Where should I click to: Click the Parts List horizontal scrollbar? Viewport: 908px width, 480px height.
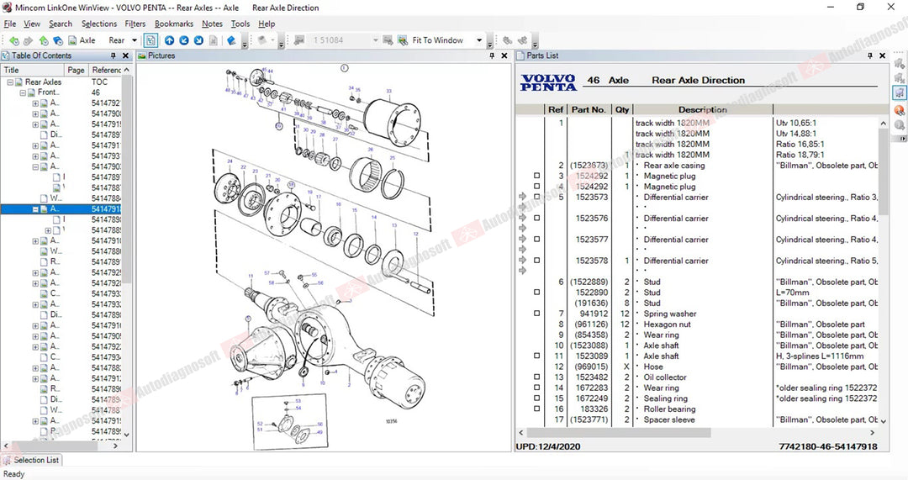[619, 433]
